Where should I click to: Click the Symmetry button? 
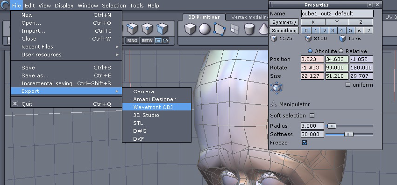[x=284, y=22]
